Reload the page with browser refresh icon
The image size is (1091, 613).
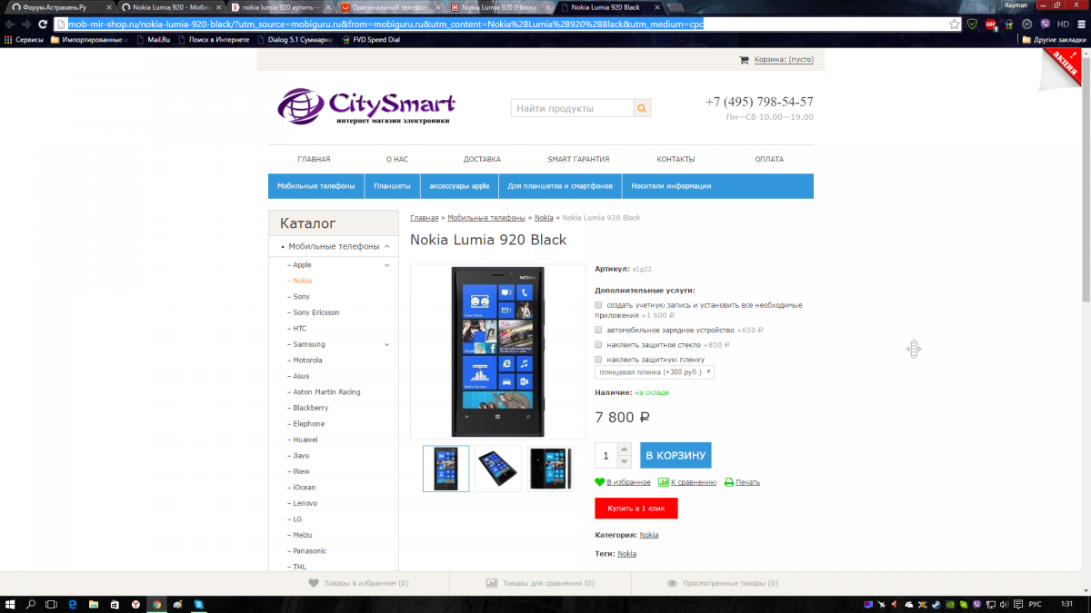tap(43, 24)
